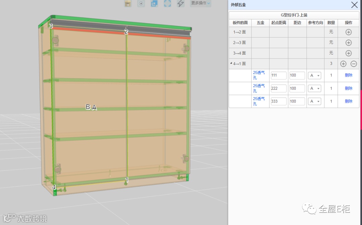Viewport: 362px width, 225px height.
Task: Delete the hardware row with distance 333
Action: click(x=349, y=101)
